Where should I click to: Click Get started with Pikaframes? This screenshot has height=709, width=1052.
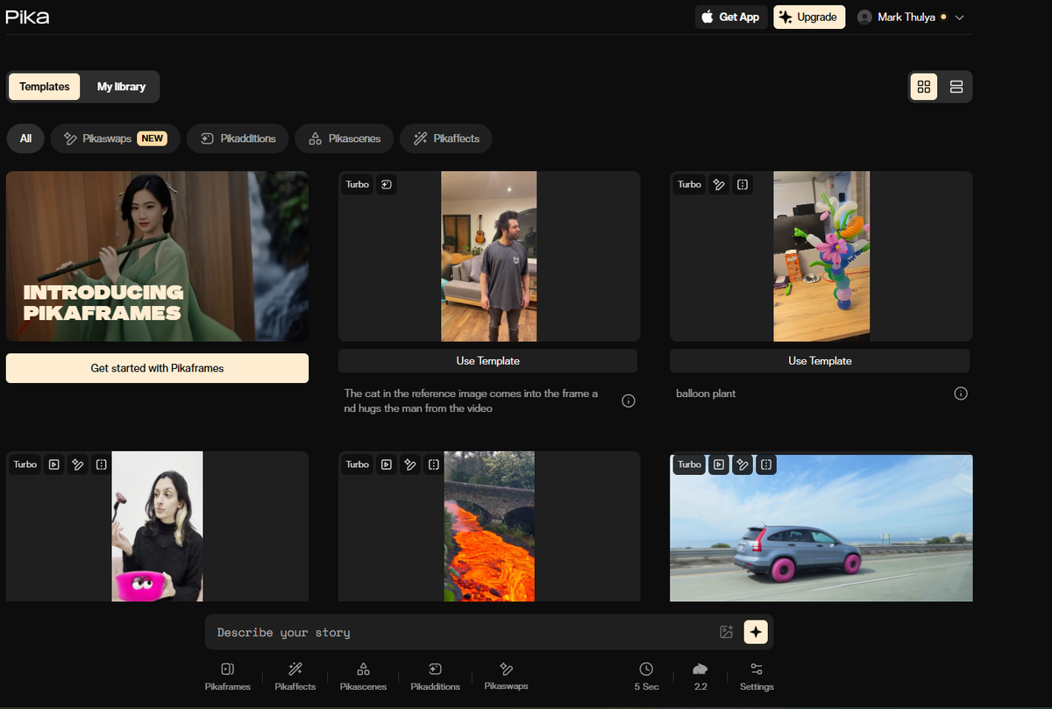pyautogui.click(x=157, y=368)
